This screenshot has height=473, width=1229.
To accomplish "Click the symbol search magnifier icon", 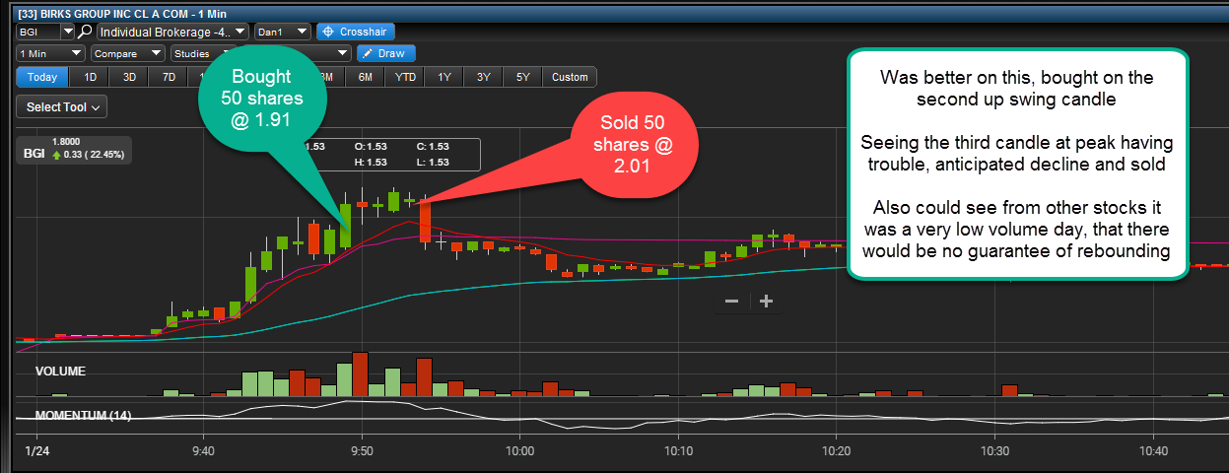I will pos(85,32).
